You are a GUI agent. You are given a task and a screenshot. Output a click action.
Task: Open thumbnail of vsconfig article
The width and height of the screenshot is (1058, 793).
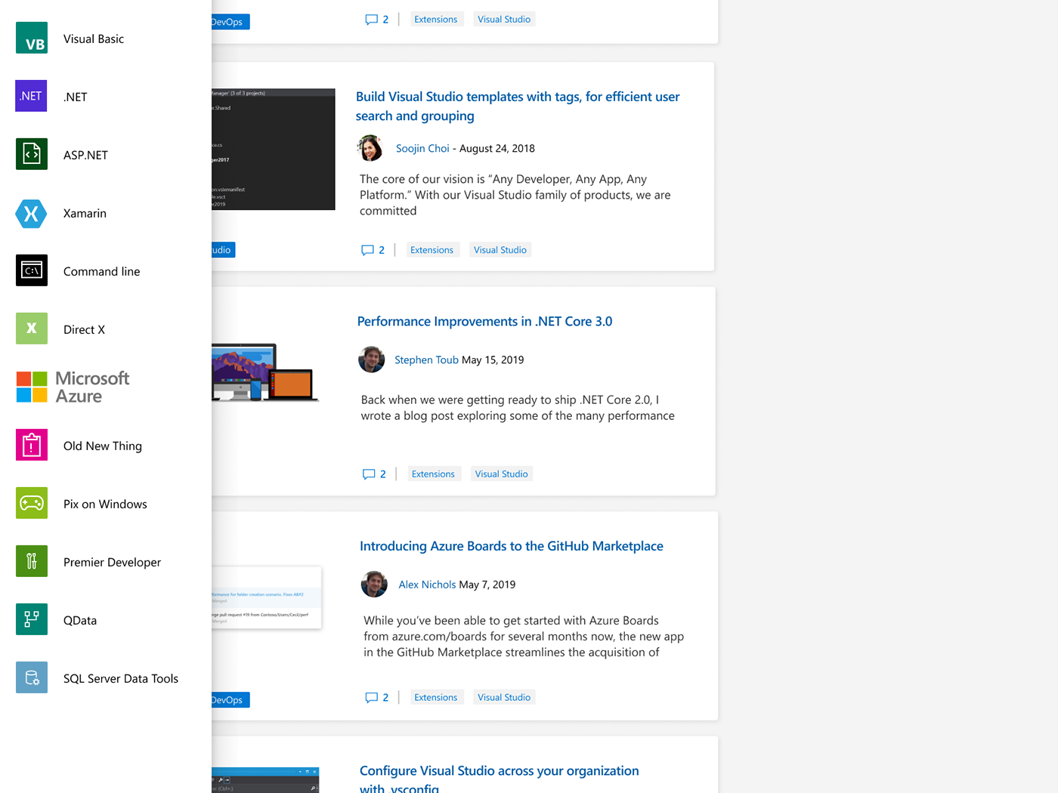tap(265, 780)
